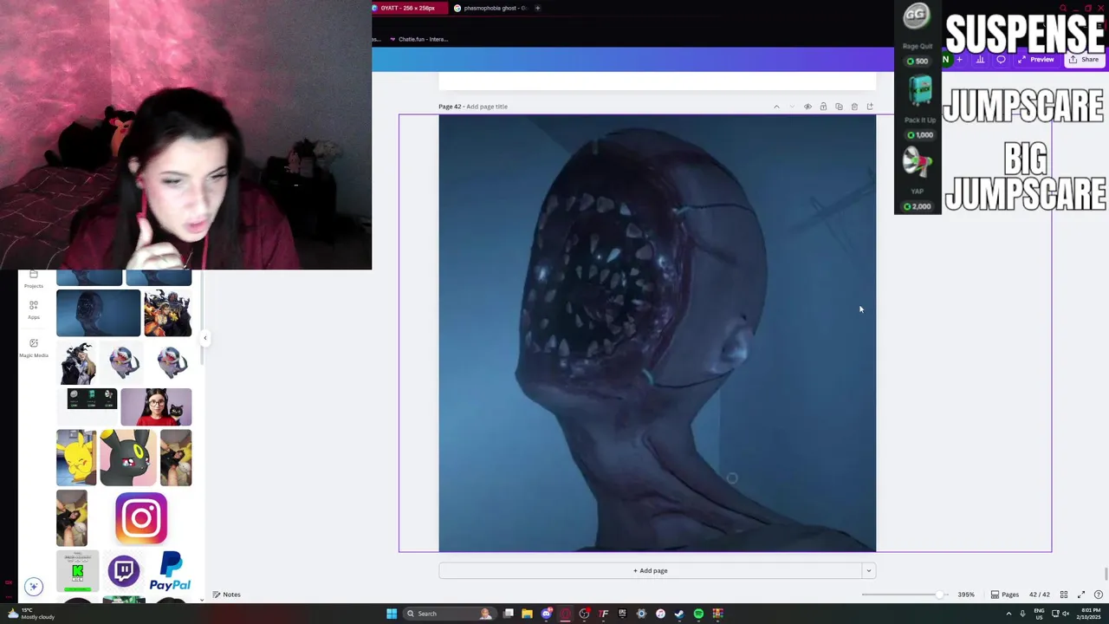Click the Preview button
Screen dimensions: 1109x624
1036,60
